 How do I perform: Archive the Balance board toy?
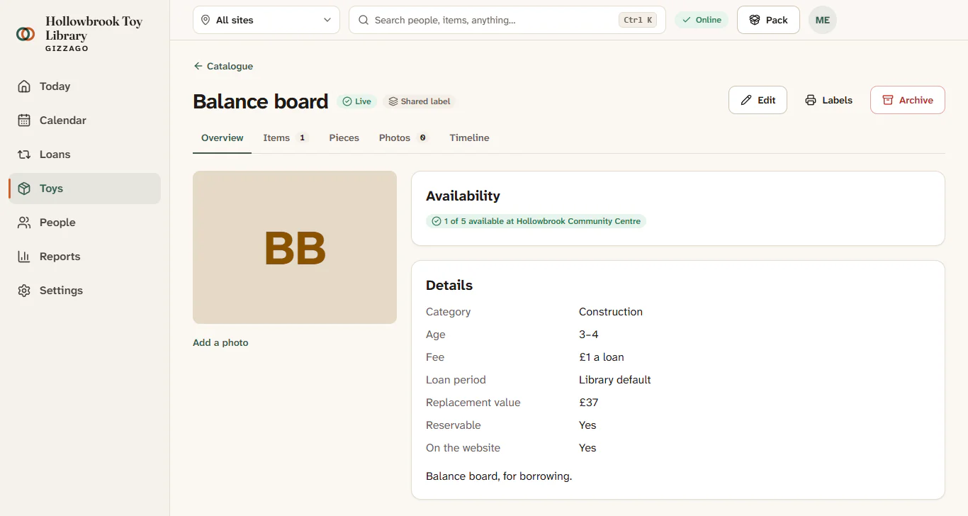[x=908, y=100]
